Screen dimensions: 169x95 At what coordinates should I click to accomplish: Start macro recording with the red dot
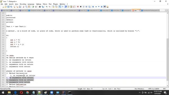click(x=78, y=7)
